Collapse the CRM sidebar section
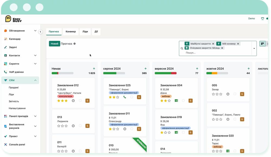The image size is (271, 157). [x=35, y=80]
